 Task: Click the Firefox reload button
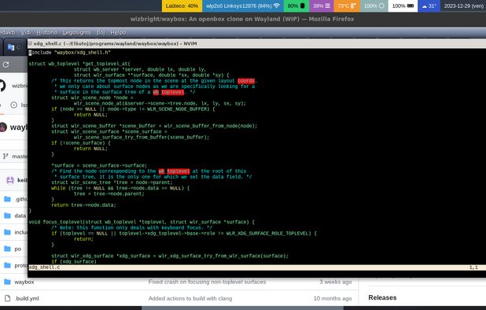[x=6, y=65]
